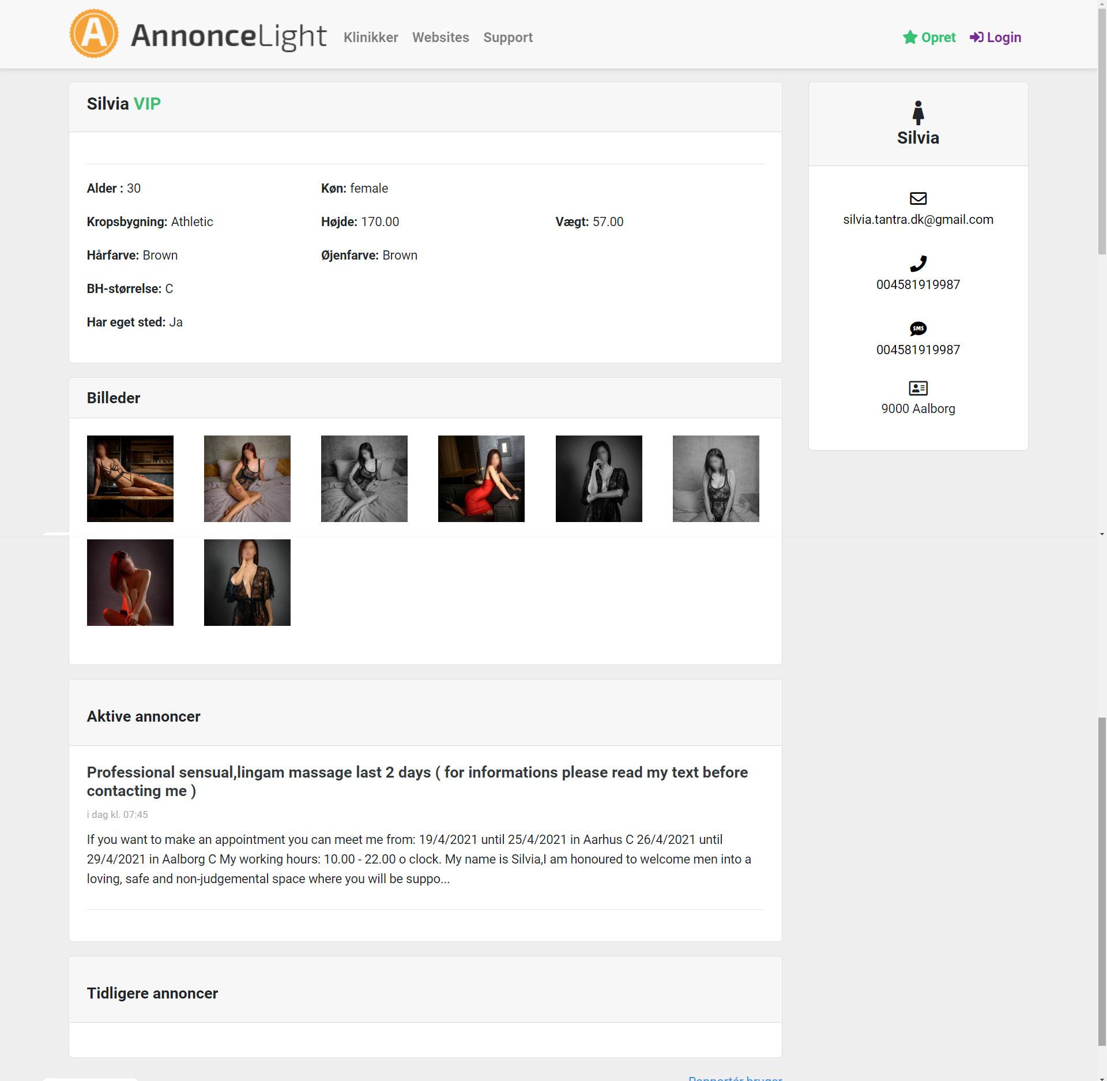Click the phone number below phone icon
This screenshot has height=1081, width=1107.
coord(918,285)
